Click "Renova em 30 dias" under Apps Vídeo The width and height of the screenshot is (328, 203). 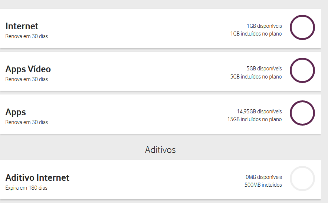click(27, 79)
